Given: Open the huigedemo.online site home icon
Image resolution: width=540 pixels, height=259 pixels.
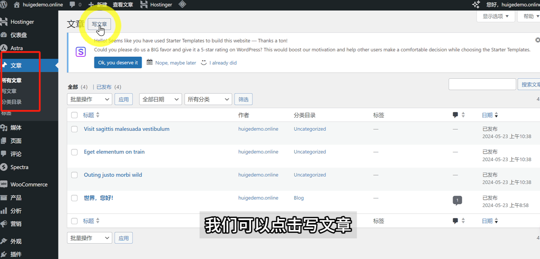Looking at the screenshot, I should [16, 4].
